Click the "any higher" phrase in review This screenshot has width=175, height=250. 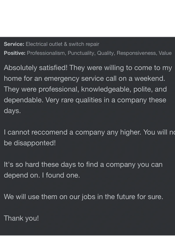point(124,132)
